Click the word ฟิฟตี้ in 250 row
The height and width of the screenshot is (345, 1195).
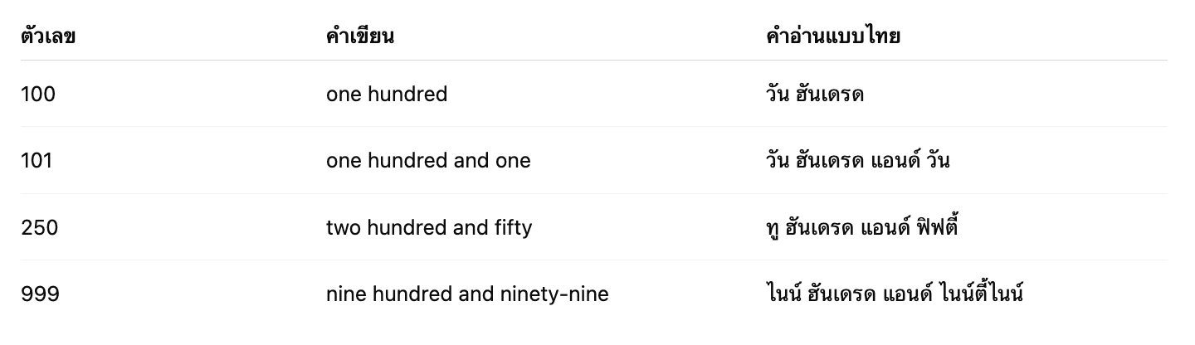(x=932, y=226)
